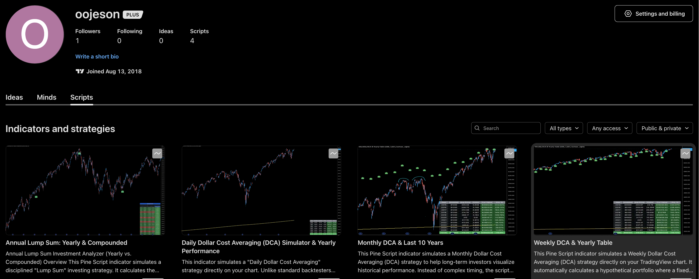Open Annual Lump Sum chart thumbnail

[85, 190]
